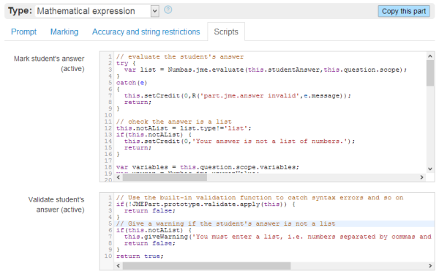This screenshot has height=277, width=439.
Task: Click the 'return true;' line
Action: [140, 256]
